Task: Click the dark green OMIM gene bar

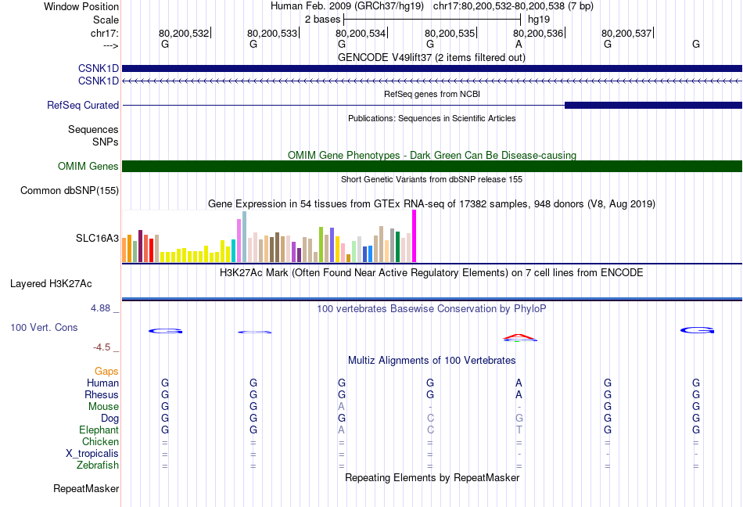Action: click(432, 166)
